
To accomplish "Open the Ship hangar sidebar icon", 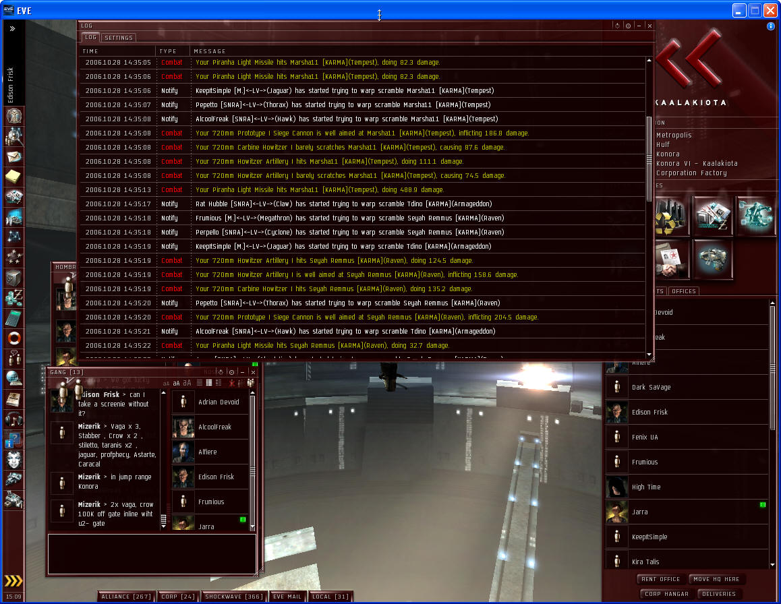I will click(x=14, y=479).
